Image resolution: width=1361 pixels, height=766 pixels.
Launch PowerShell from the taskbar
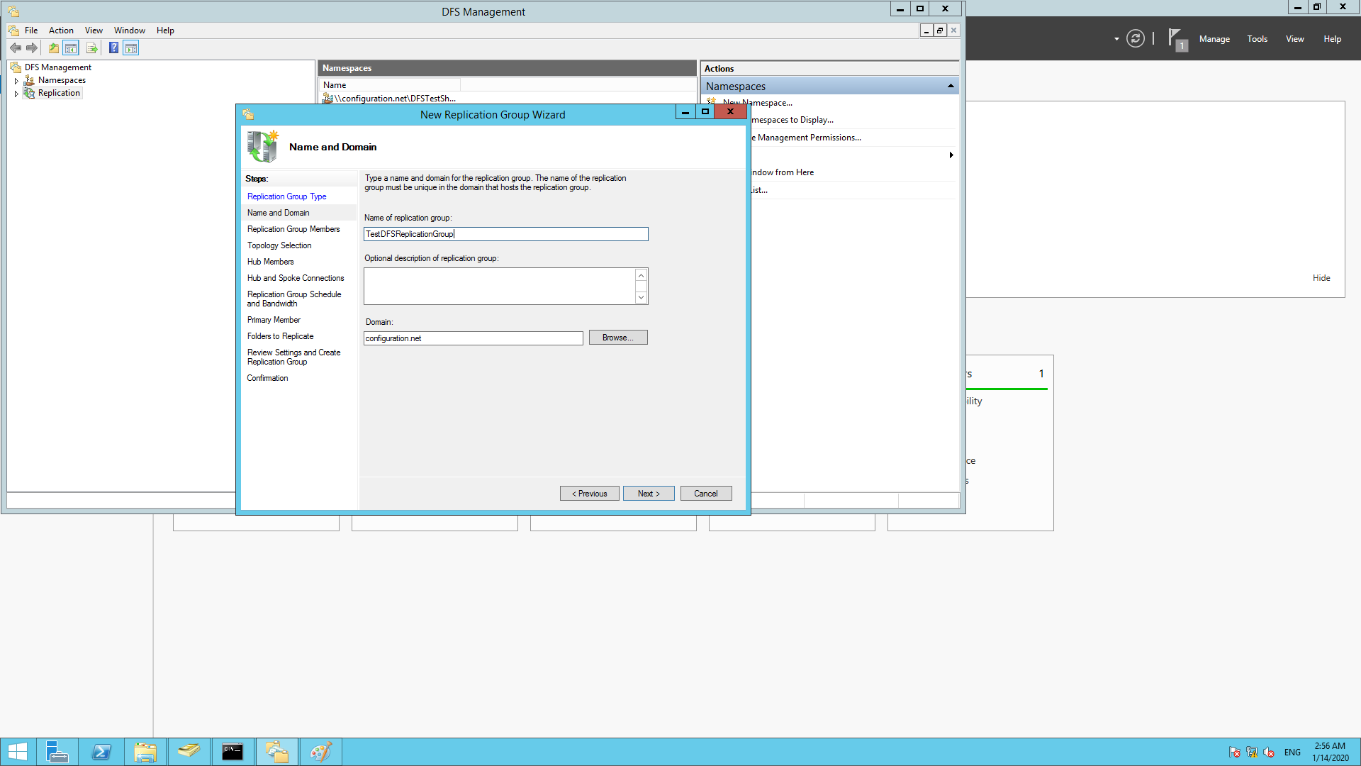[101, 752]
